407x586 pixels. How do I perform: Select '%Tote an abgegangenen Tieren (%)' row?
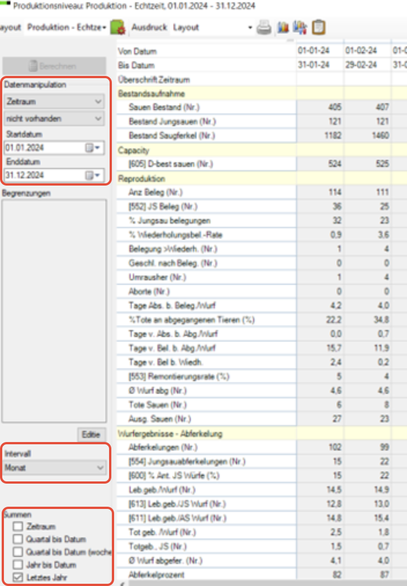tap(206, 320)
